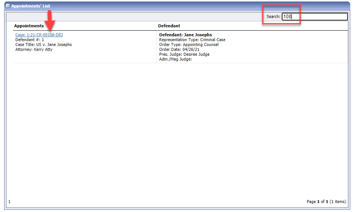Select 'Defendant: Jane Josephs' bold text

[185, 35]
